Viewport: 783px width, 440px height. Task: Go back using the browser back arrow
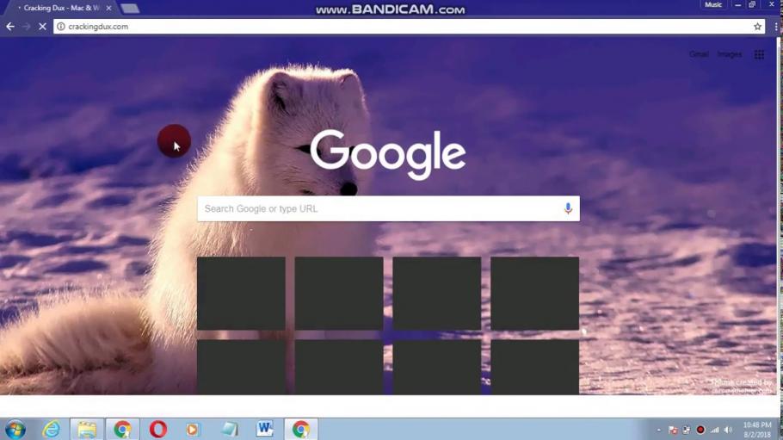point(10,27)
